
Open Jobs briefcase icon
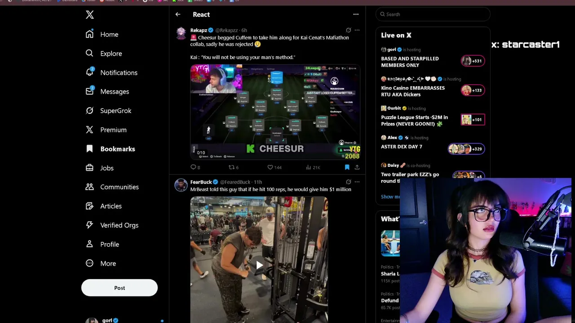90,168
